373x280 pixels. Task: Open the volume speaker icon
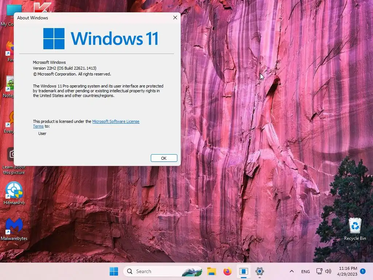coord(328,271)
